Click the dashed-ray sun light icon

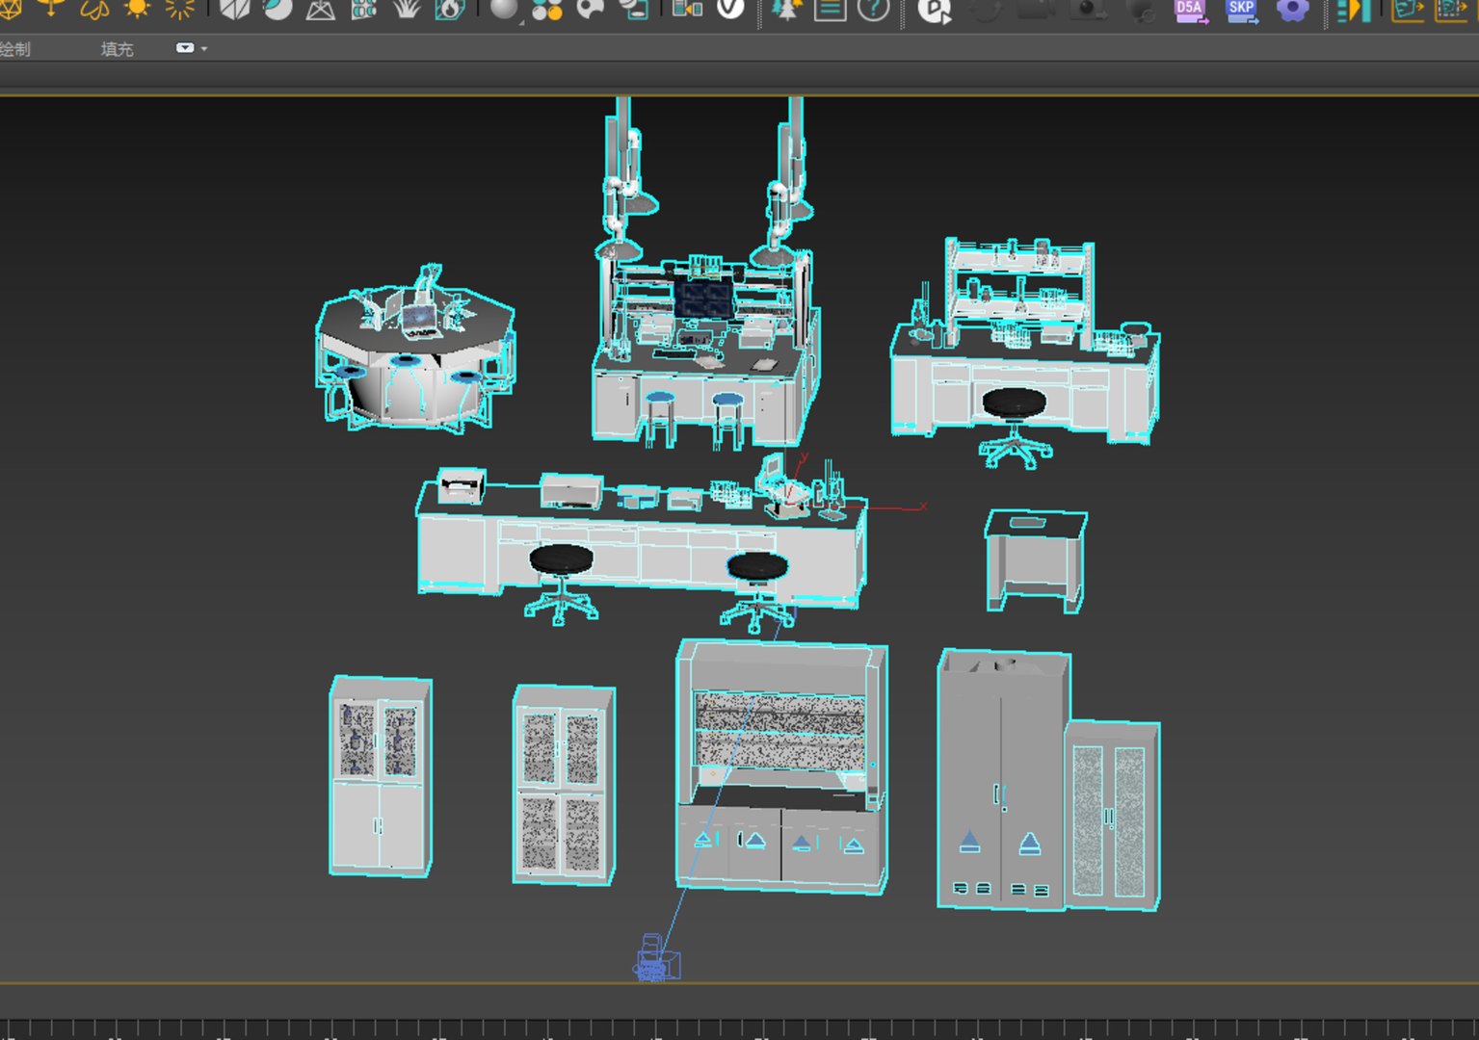[x=180, y=9]
